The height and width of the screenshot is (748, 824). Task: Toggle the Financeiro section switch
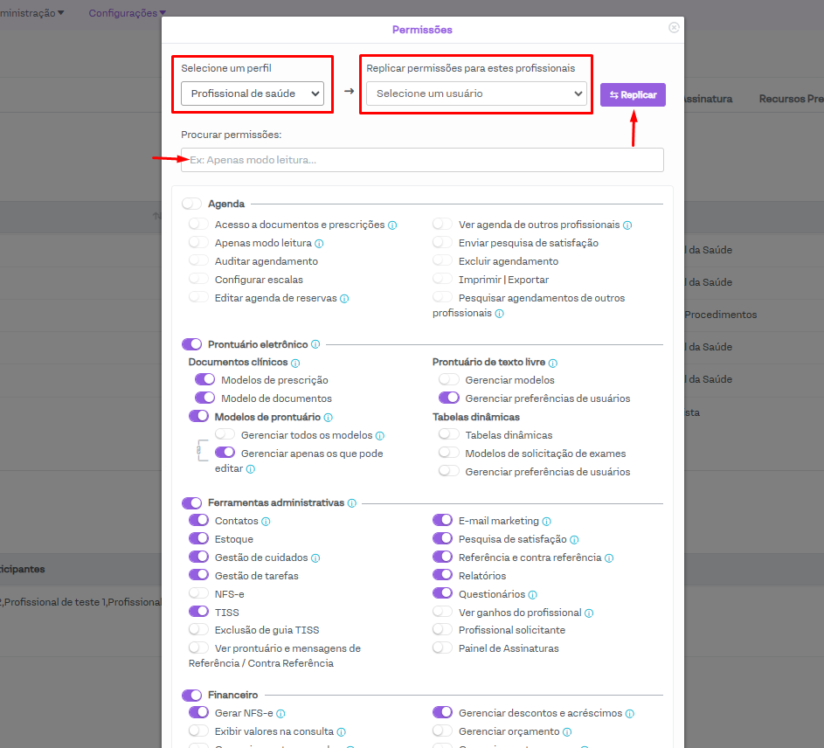(191, 696)
